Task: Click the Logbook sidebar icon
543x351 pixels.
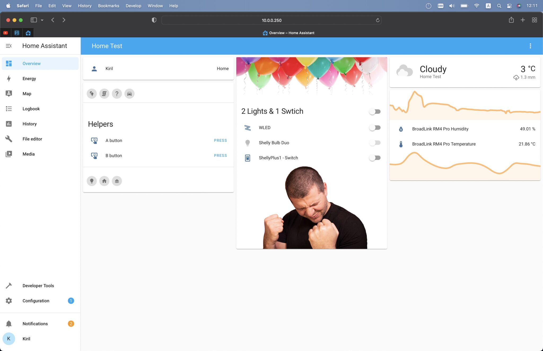Action: (9, 108)
